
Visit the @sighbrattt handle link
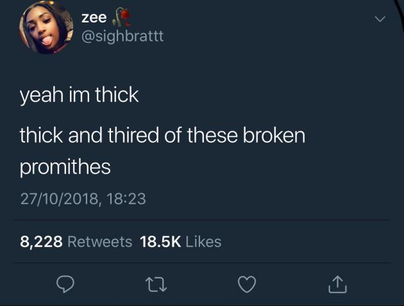122,36
